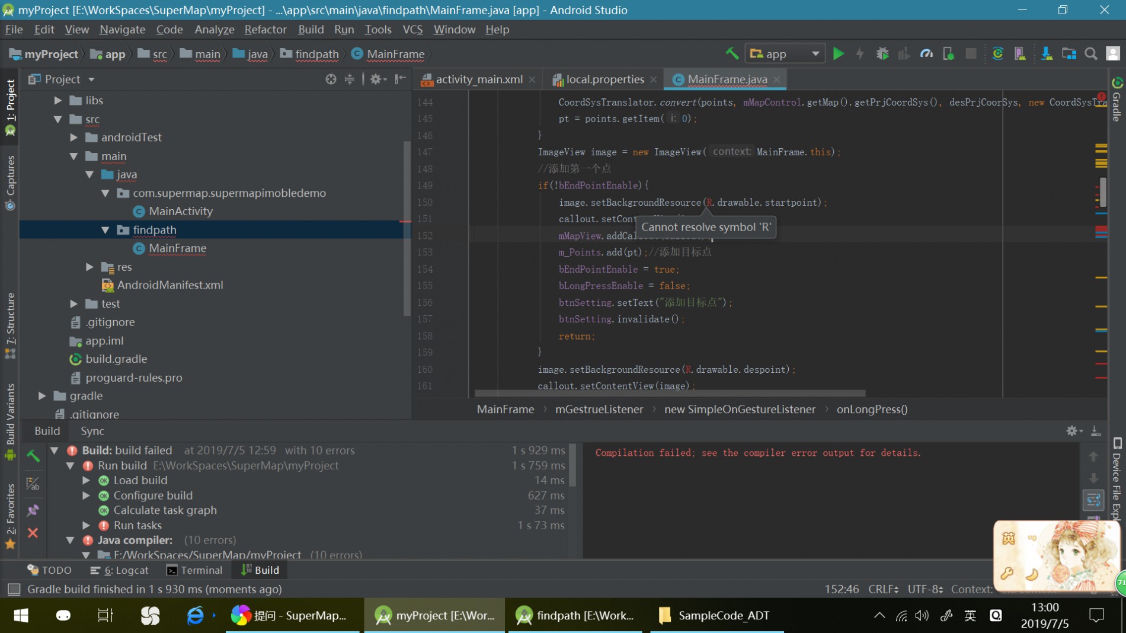
Task: Switch to the activity_main.xml tab
Action: (479, 79)
